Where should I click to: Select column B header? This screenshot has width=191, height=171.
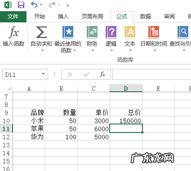62,89
